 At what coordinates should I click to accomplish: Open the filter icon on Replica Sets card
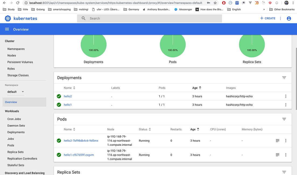click(284, 172)
